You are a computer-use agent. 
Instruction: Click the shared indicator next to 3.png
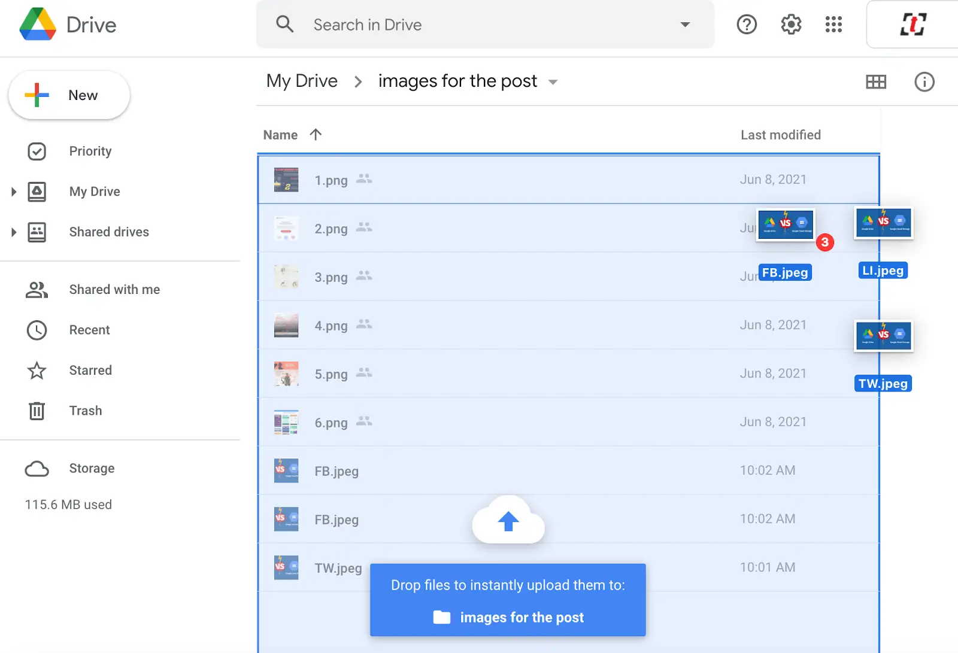click(364, 277)
